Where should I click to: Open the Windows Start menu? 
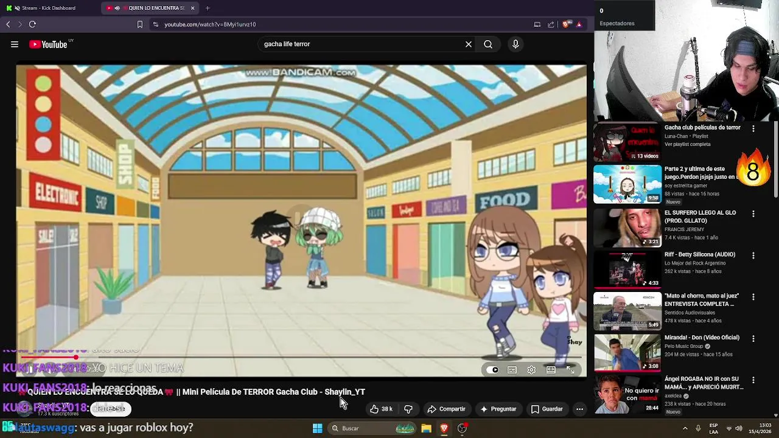tap(317, 428)
